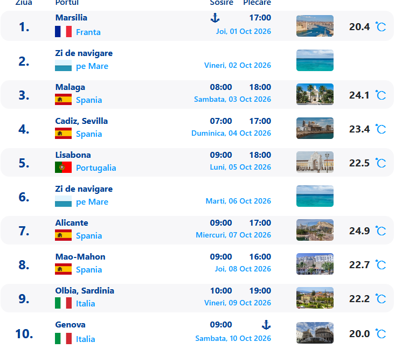Open the Marsilia port photo thumbnail
This screenshot has width=395, height=349.
pyautogui.click(x=315, y=26)
